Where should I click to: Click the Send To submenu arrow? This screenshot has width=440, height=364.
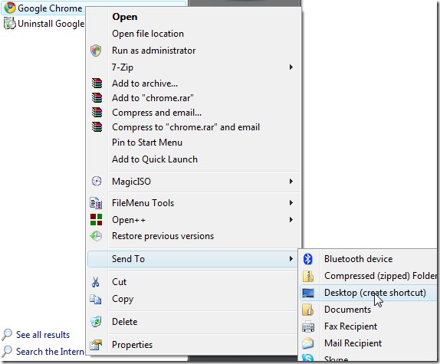[291, 258]
